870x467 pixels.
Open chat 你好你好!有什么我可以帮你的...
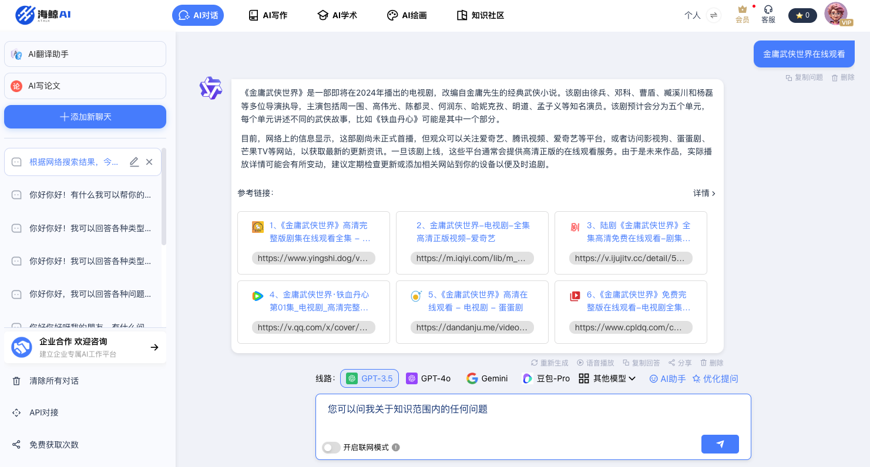tap(83, 195)
